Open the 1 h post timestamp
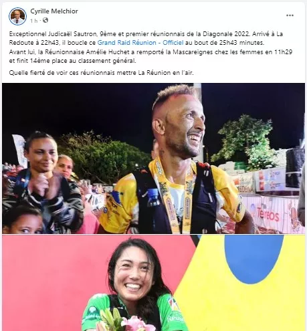 [33, 21]
